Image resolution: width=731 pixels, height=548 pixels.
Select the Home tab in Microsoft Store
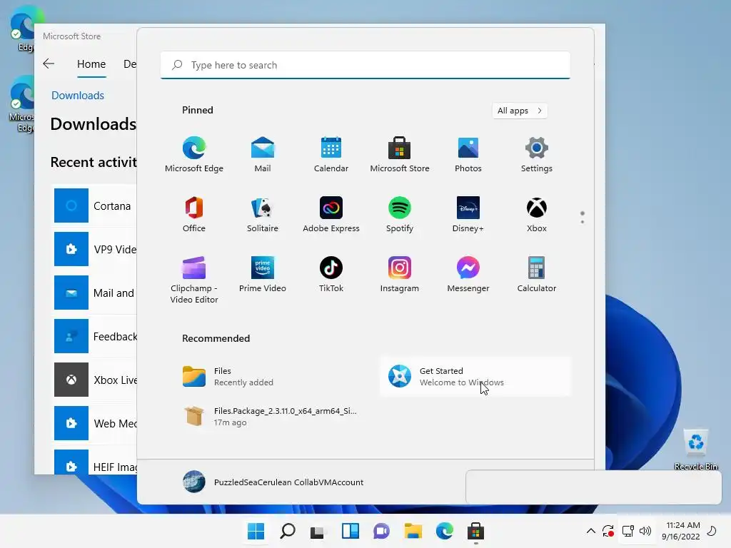91,64
